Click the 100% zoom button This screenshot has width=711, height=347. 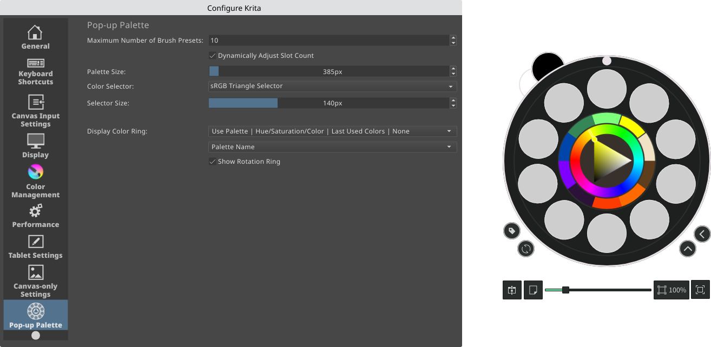click(672, 290)
